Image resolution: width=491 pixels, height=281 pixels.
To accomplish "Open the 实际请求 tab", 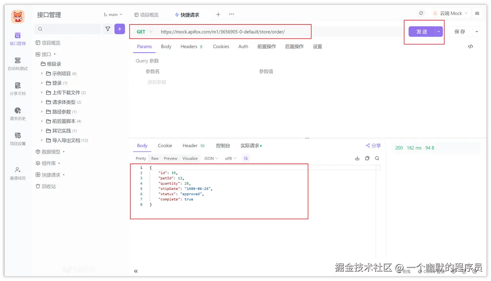I will [251, 146].
